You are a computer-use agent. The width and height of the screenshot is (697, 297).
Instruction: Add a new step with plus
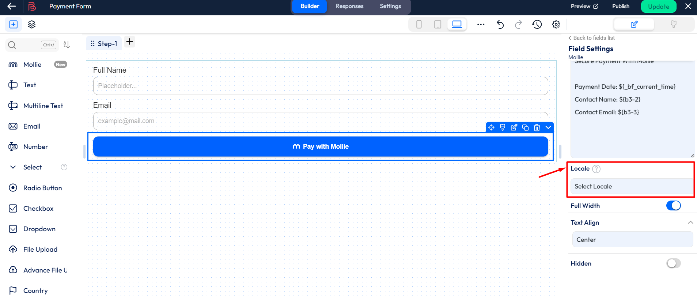129,42
